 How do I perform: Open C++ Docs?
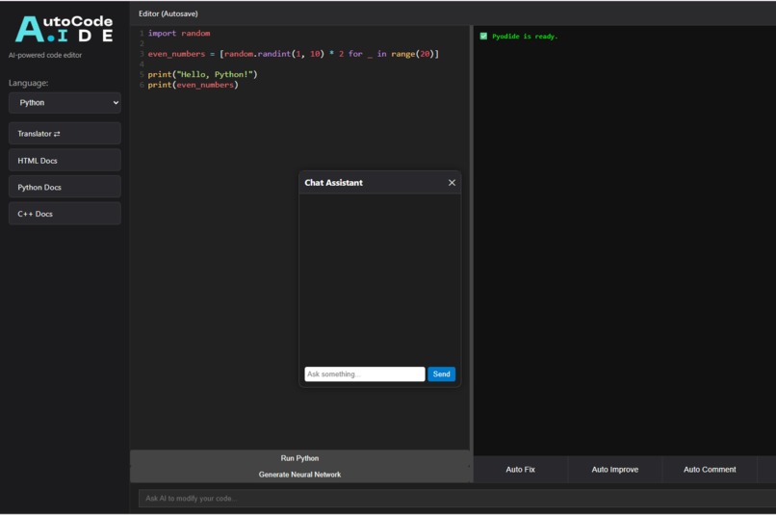coord(65,214)
